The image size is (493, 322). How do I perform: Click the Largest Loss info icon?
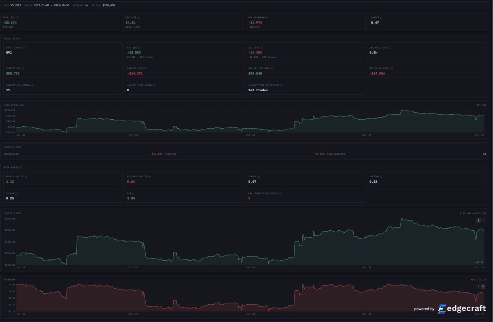point(146,68)
